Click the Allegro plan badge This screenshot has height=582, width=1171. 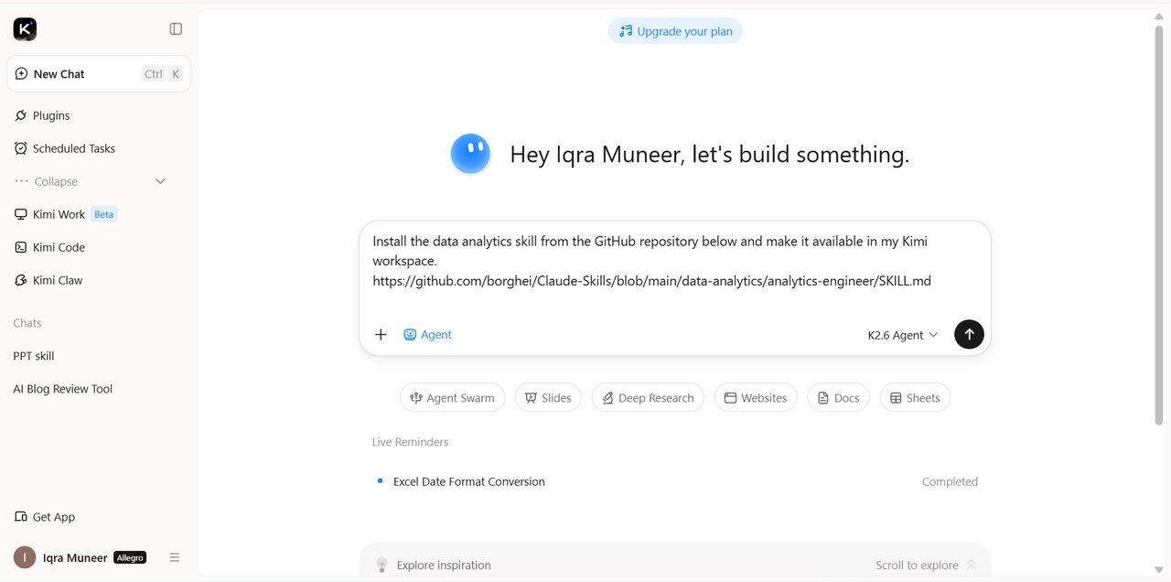130,557
